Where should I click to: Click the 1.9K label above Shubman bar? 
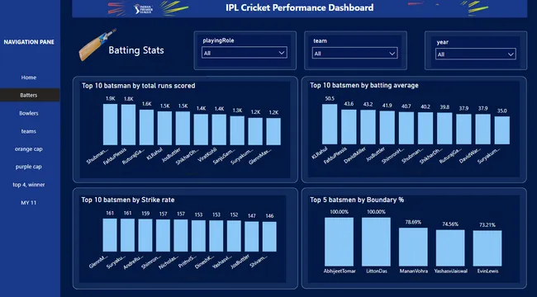point(110,98)
